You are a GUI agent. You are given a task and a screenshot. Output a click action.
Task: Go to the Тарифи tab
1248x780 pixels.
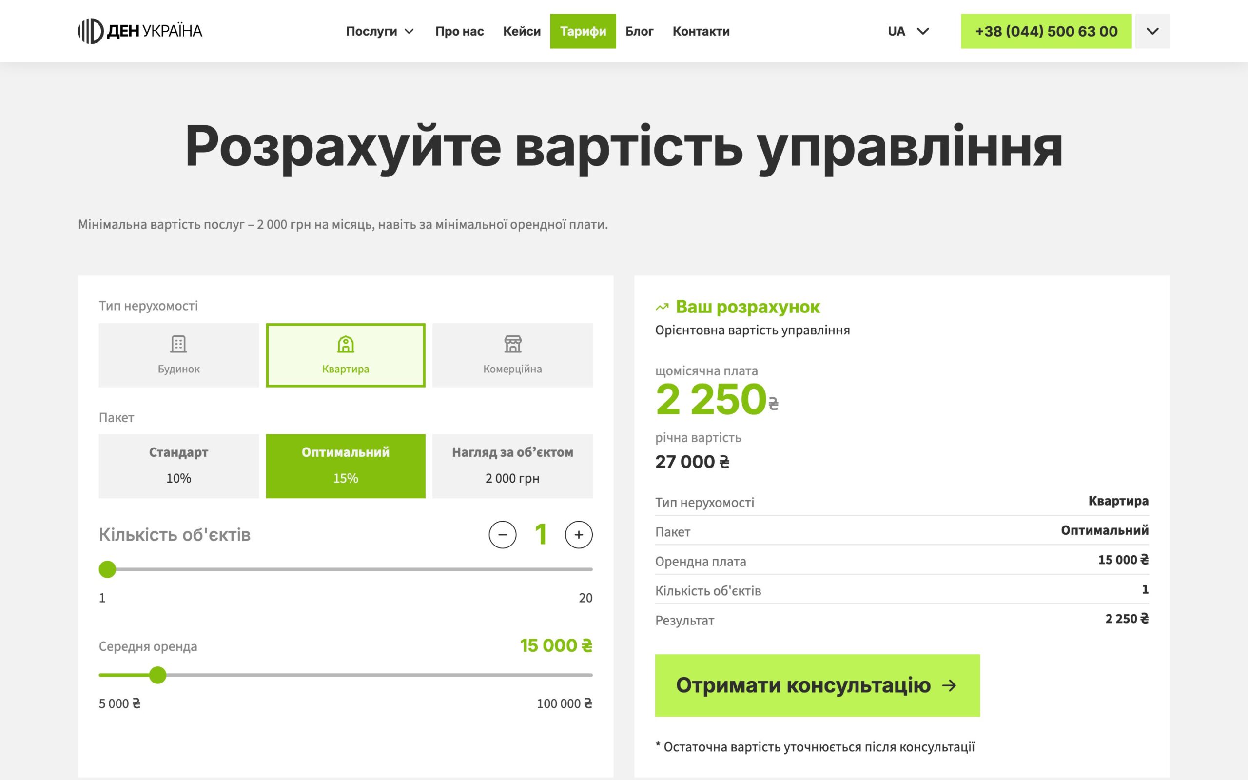coord(583,32)
